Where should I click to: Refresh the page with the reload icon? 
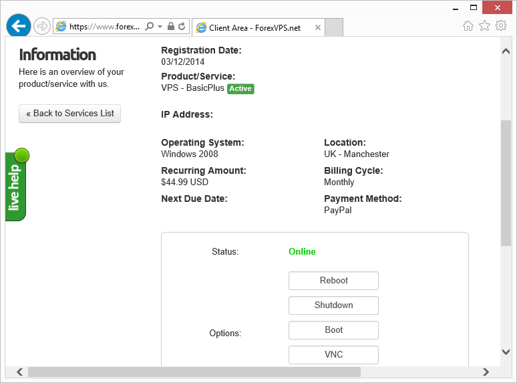click(x=182, y=27)
